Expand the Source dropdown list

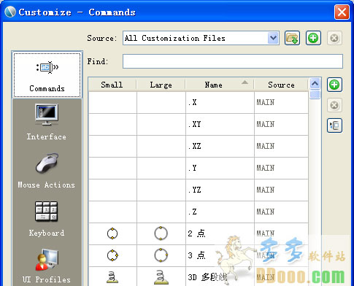[x=273, y=38]
